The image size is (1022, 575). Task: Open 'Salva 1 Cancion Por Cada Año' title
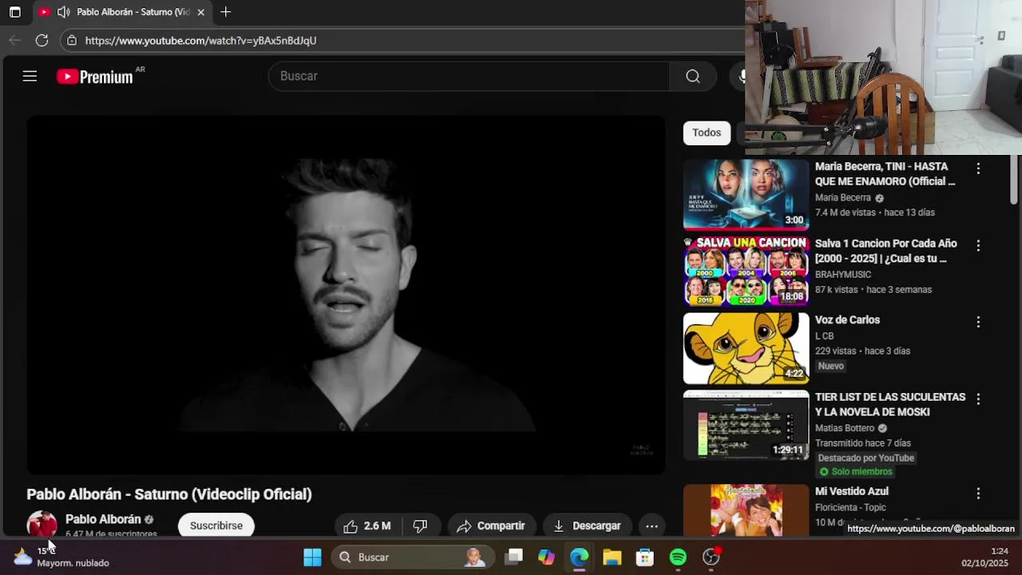pyautogui.click(x=885, y=251)
